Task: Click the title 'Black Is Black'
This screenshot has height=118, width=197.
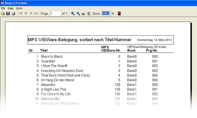Action: [x=52, y=56]
